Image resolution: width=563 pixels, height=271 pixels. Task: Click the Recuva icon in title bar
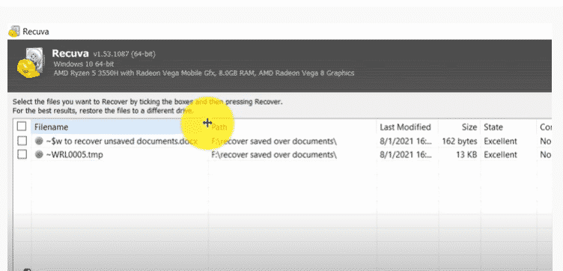14,31
